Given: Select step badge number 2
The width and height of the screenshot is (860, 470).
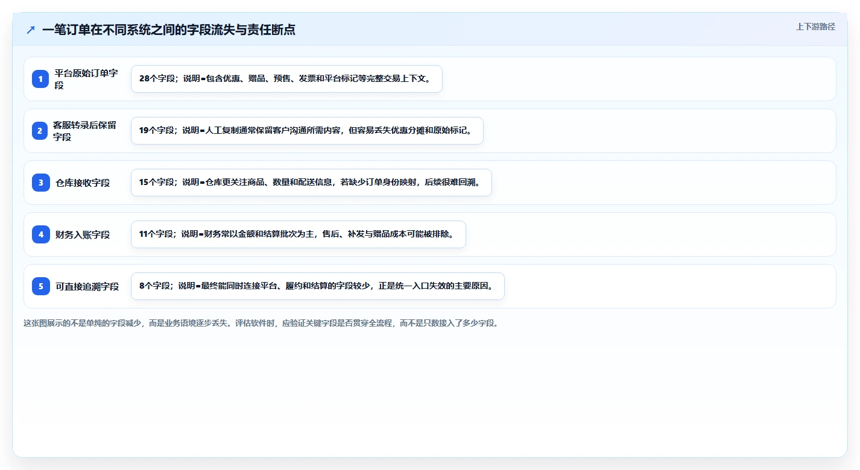Looking at the screenshot, I should click(40, 131).
